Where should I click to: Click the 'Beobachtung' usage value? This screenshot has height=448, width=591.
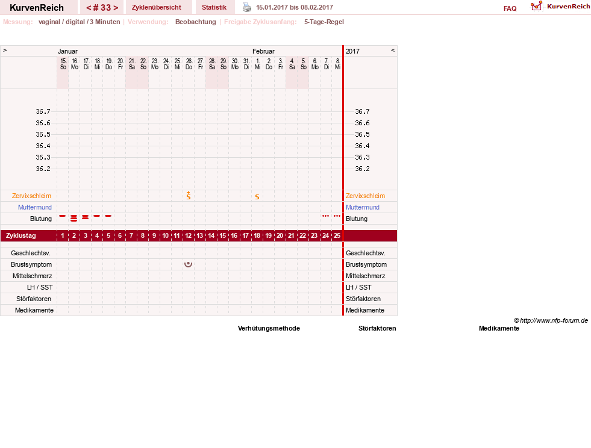click(x=196, y=22)
